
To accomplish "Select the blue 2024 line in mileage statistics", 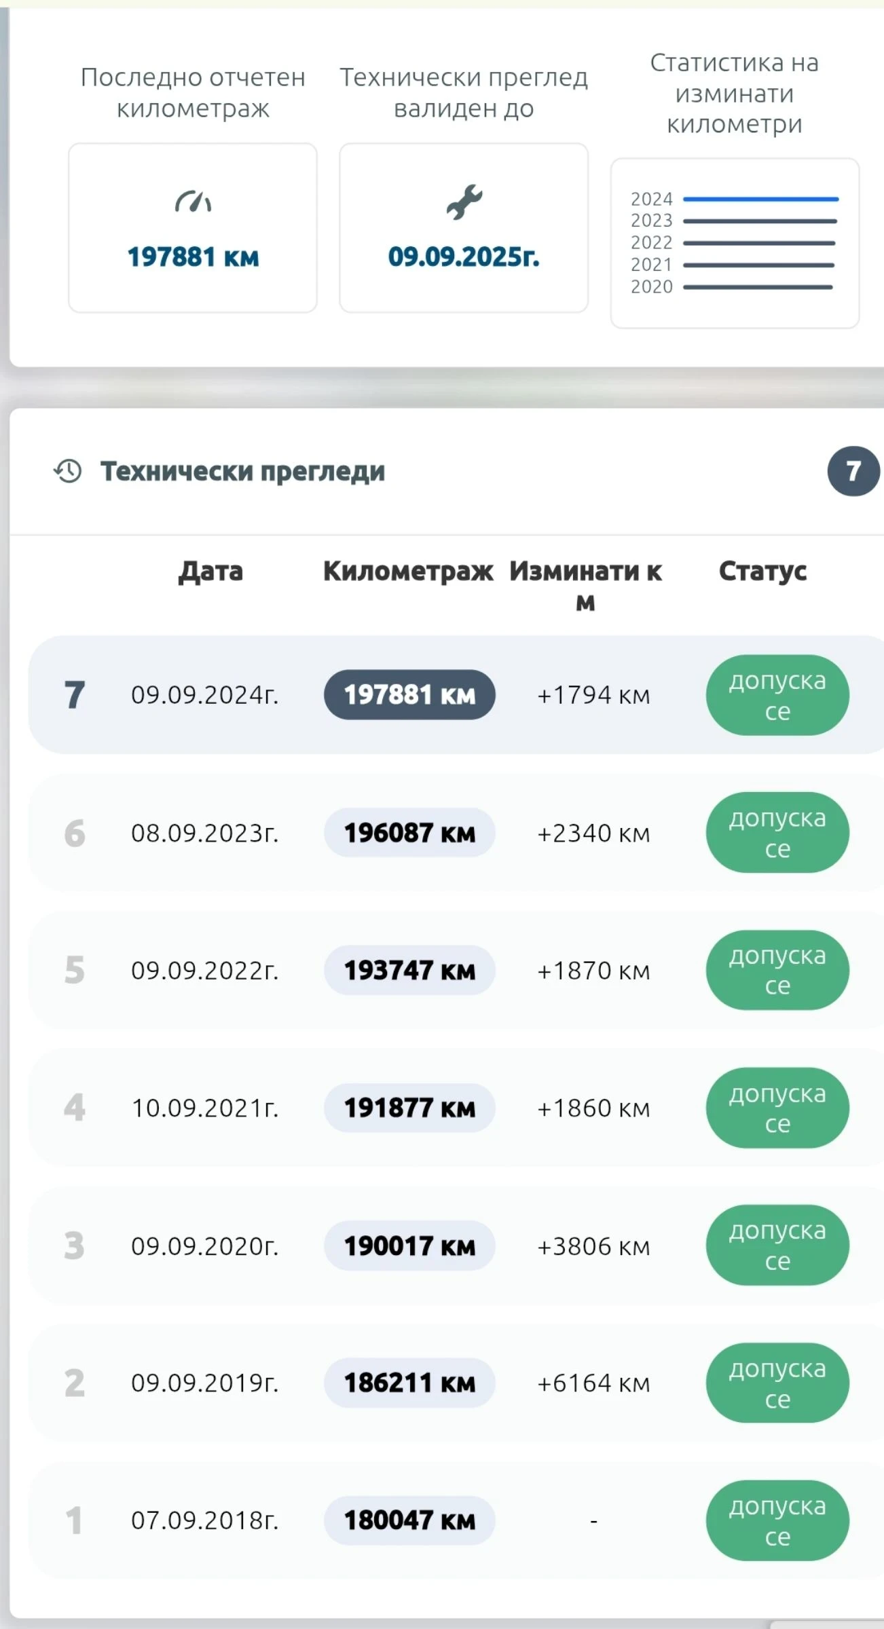I will pyautogui.click(x=760, y=200).
